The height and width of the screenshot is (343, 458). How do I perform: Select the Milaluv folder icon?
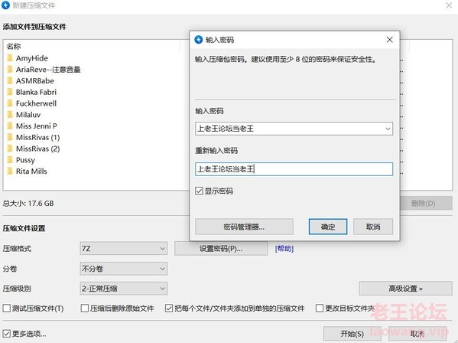click(10, 115)
